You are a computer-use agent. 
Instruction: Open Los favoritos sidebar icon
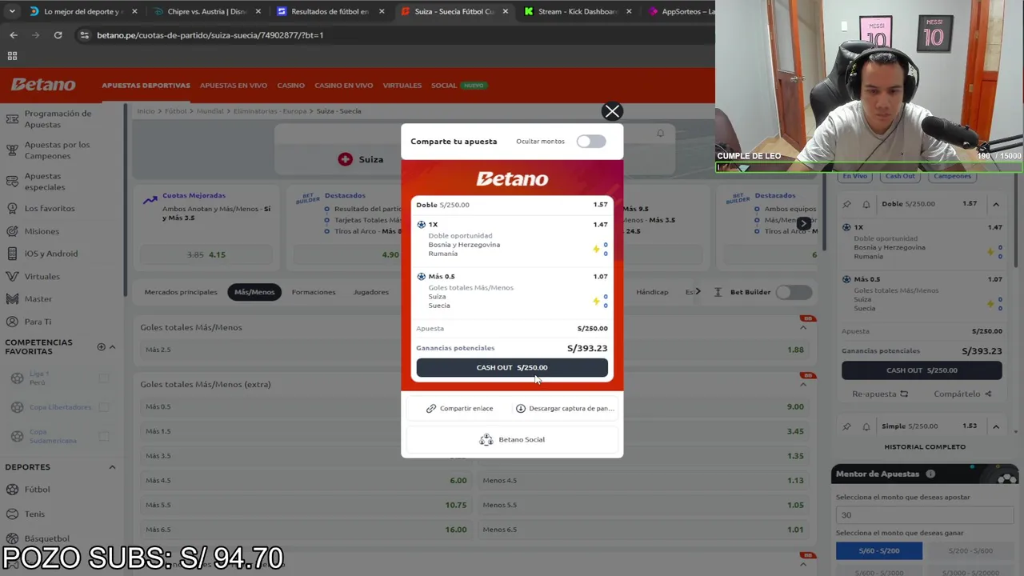12,208
